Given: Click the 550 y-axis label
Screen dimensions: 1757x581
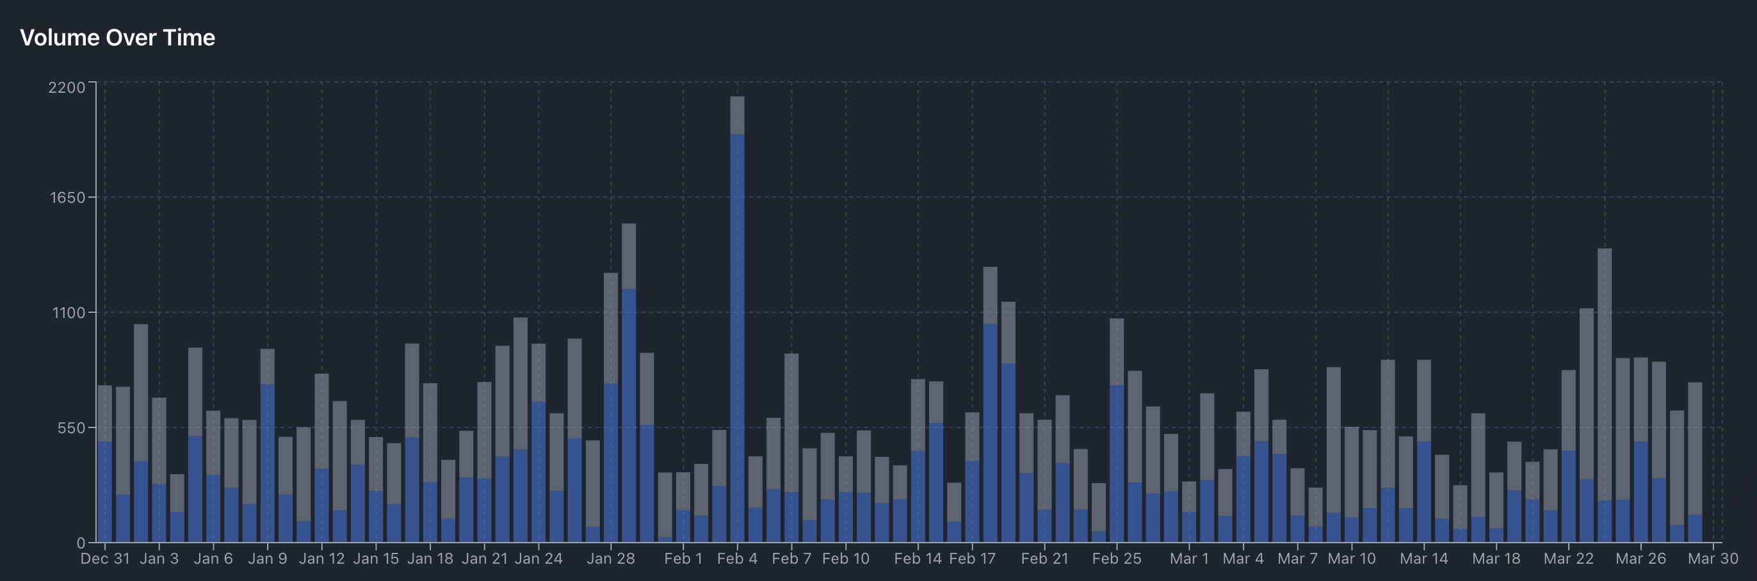Looking at the screenshot, I should pos(71,428).
